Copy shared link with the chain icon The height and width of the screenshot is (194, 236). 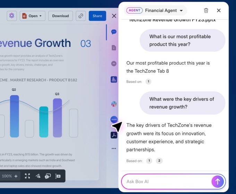coord(81,16)
